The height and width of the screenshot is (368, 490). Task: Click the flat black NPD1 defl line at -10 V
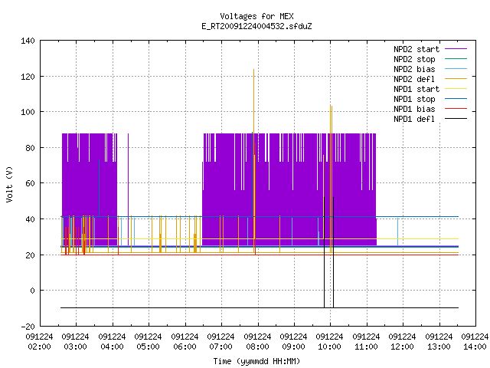tap(260, 307)
